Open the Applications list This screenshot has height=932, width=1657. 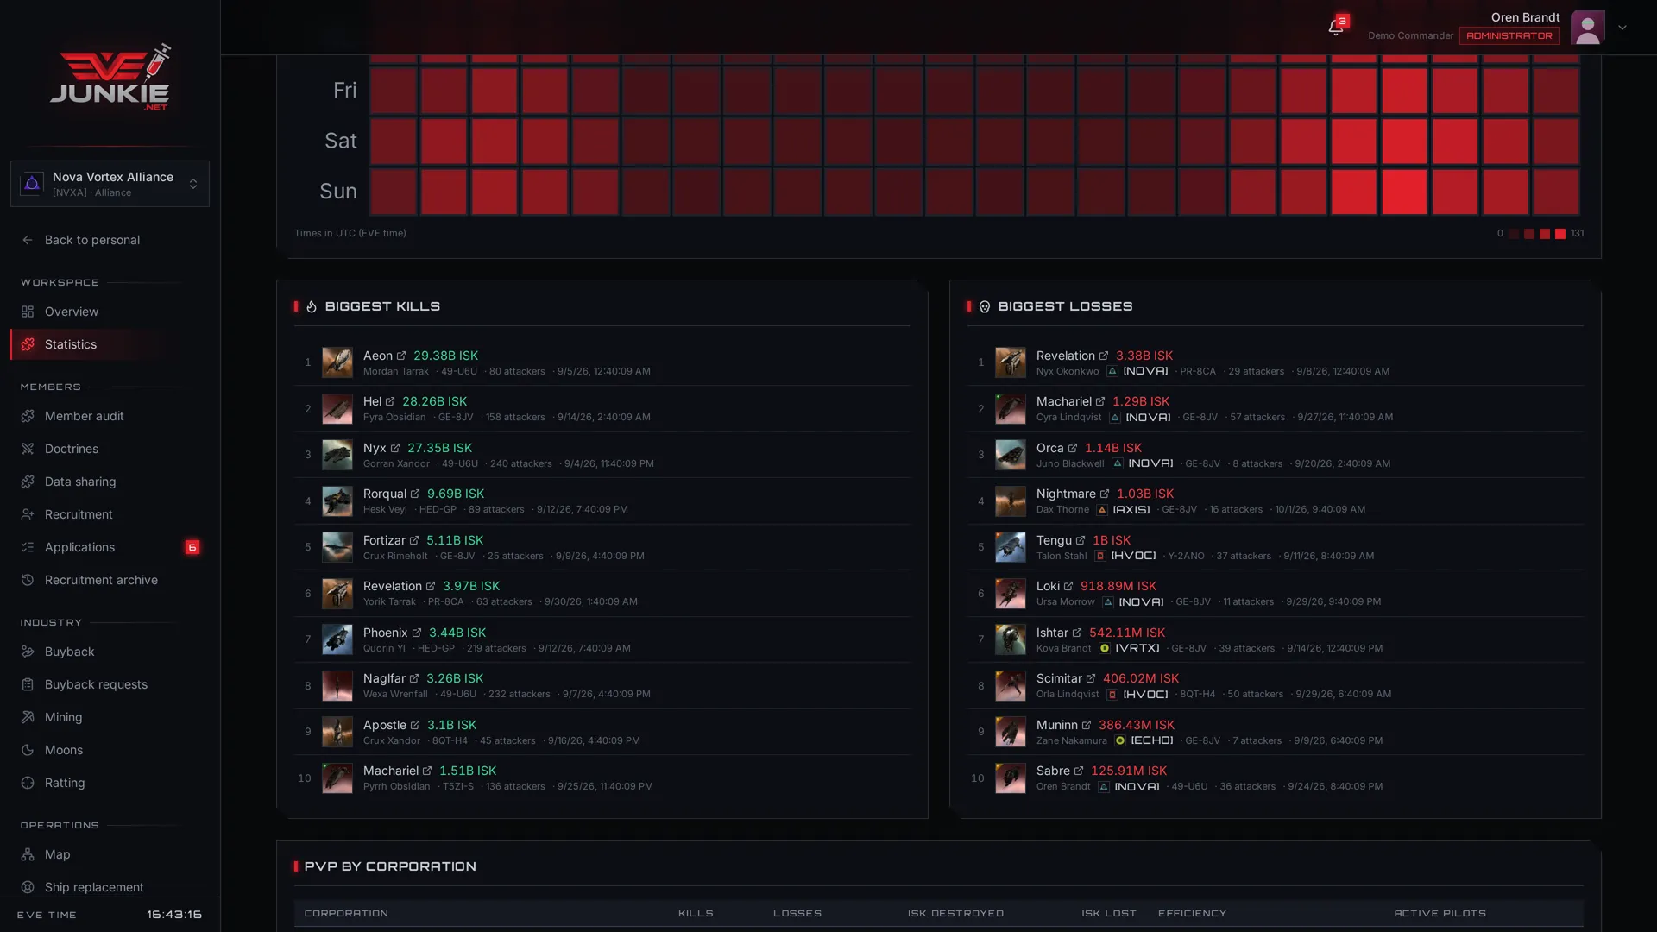[x=110, y=547]
